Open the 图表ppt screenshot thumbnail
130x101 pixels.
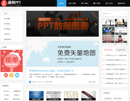121,31
